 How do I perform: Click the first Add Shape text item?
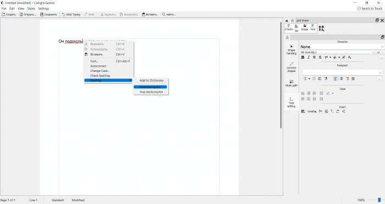[289, 27]
